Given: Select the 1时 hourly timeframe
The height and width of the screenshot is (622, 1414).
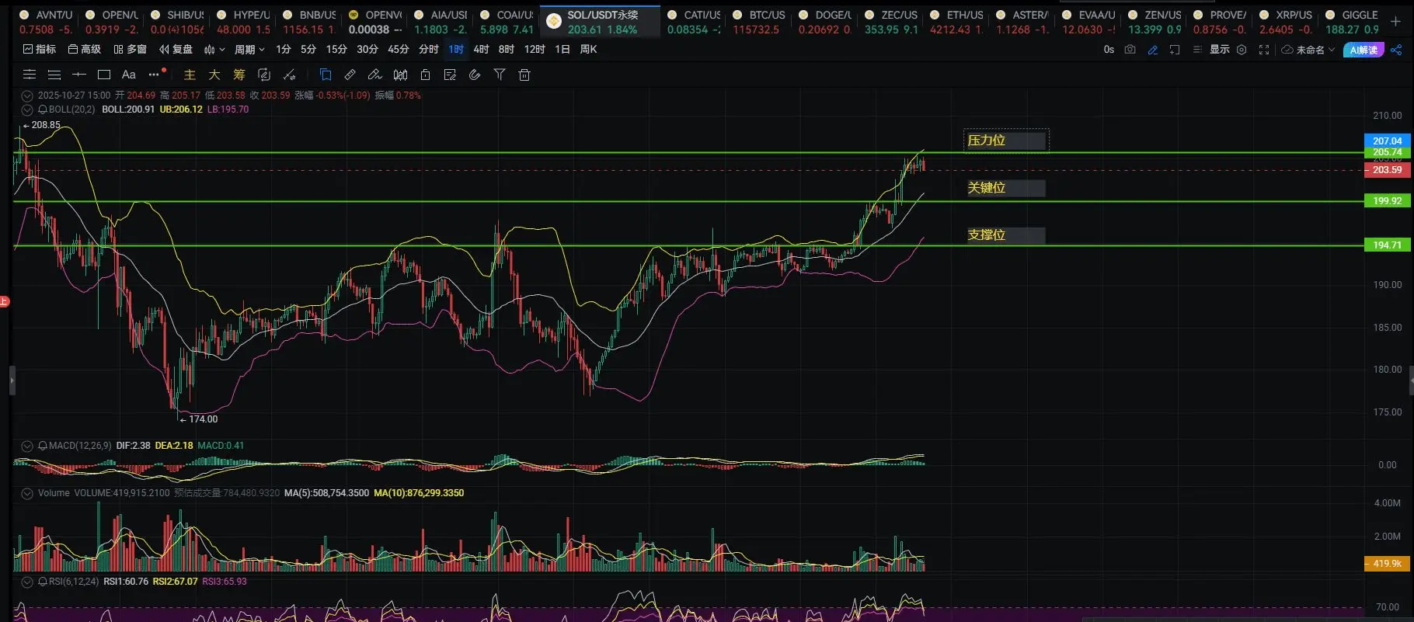Looking at the screenshot, I should pos(456,49).
